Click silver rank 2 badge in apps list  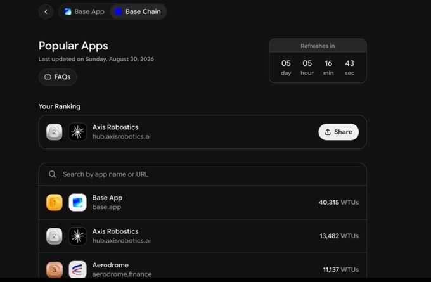pyautogui.click(x=54, y=236)
